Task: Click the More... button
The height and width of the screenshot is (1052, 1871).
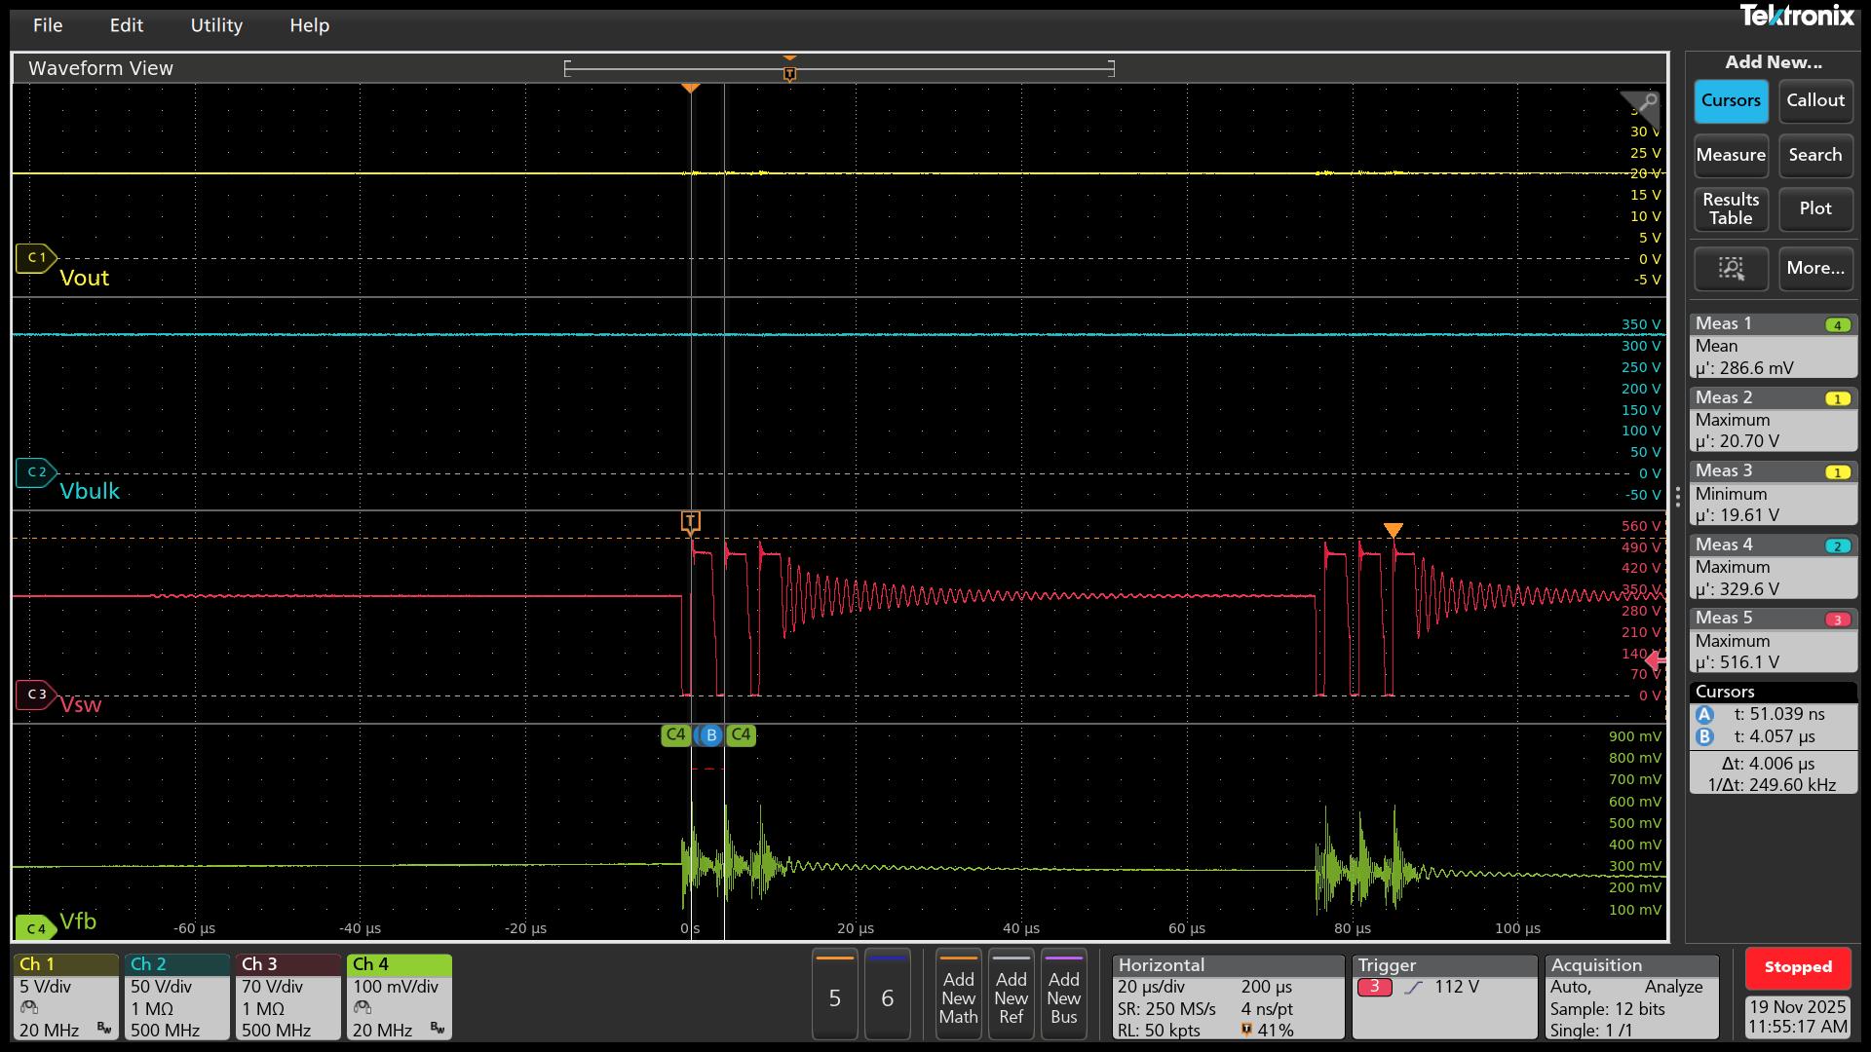Action: click(x=1814, y=269)
